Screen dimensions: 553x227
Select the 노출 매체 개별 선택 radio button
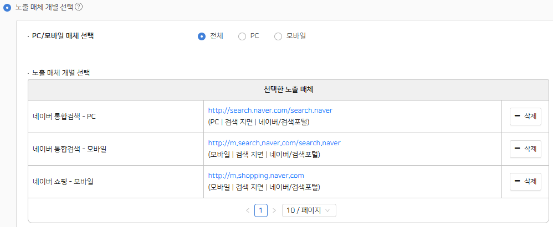(x=7, y=8)
